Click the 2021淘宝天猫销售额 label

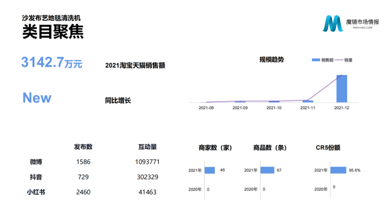click(x=135, y=65)
